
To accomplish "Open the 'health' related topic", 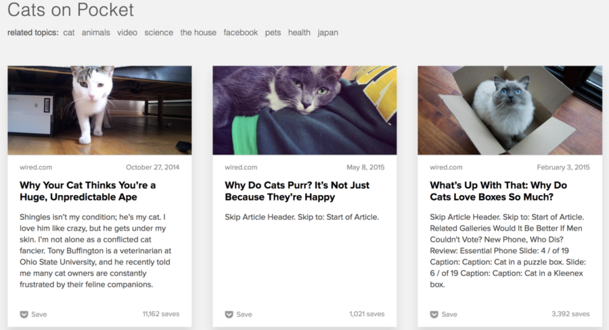I will pyautogui.click(x=299, y=32).
